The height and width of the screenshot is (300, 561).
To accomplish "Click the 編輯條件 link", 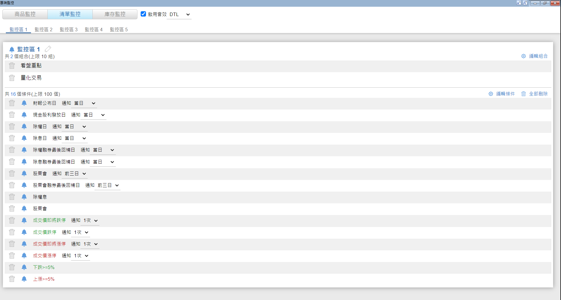I will [x=505, y=94].
